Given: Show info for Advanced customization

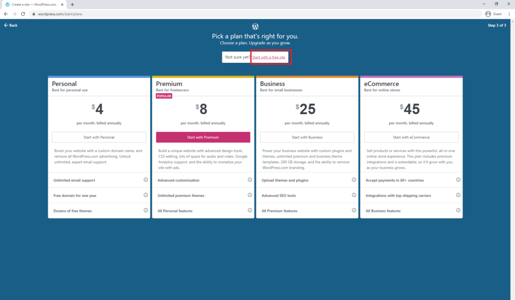Looking at the screenshot, I should (249, 180).
